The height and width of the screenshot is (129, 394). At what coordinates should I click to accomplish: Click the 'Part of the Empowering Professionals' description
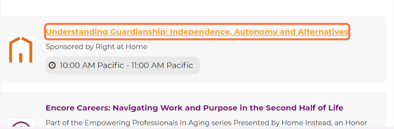coord(206,123)
